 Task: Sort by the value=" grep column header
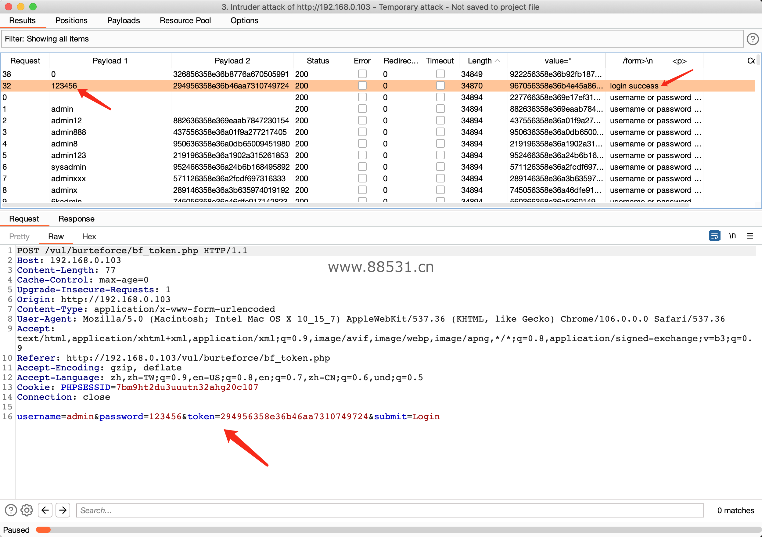point(558,61)
